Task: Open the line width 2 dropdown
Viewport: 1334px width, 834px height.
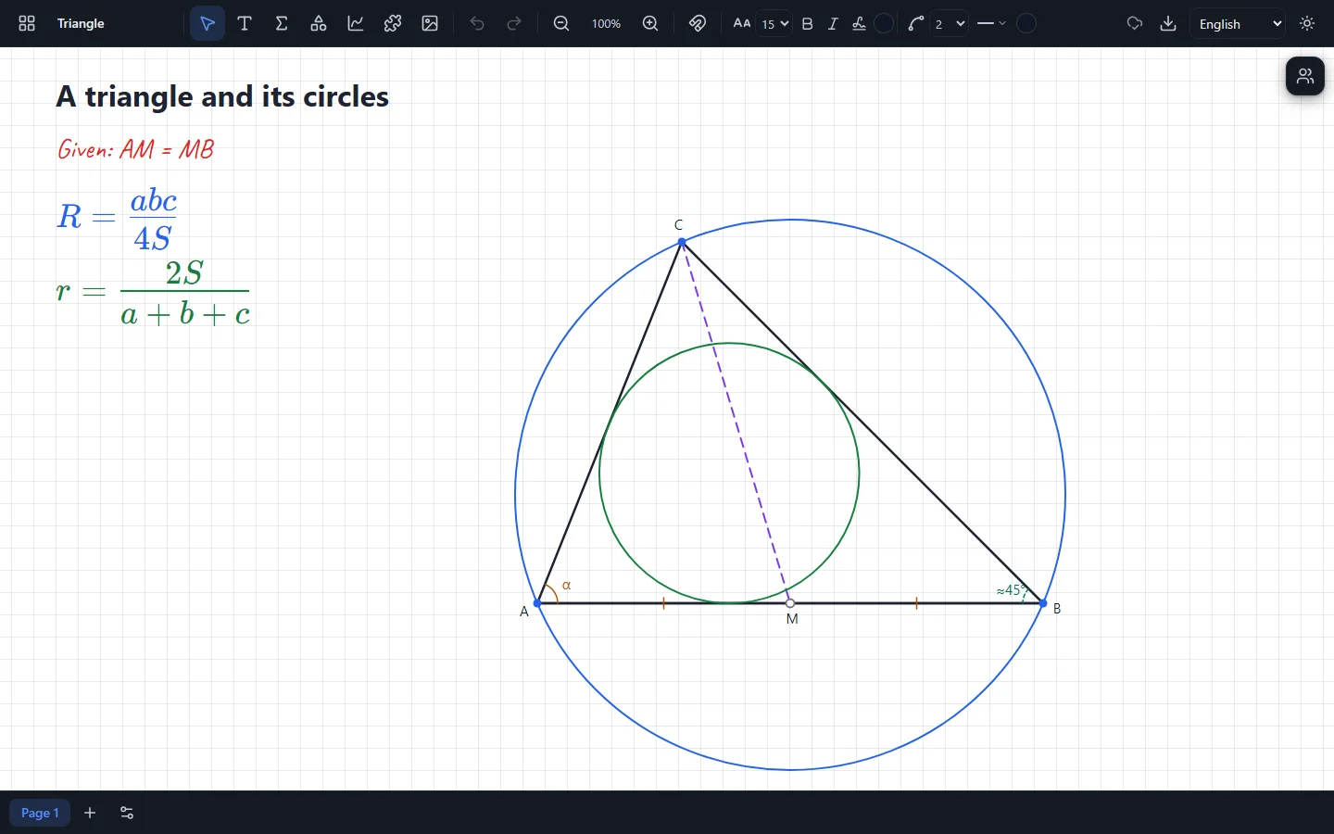Action: [950, 23]
